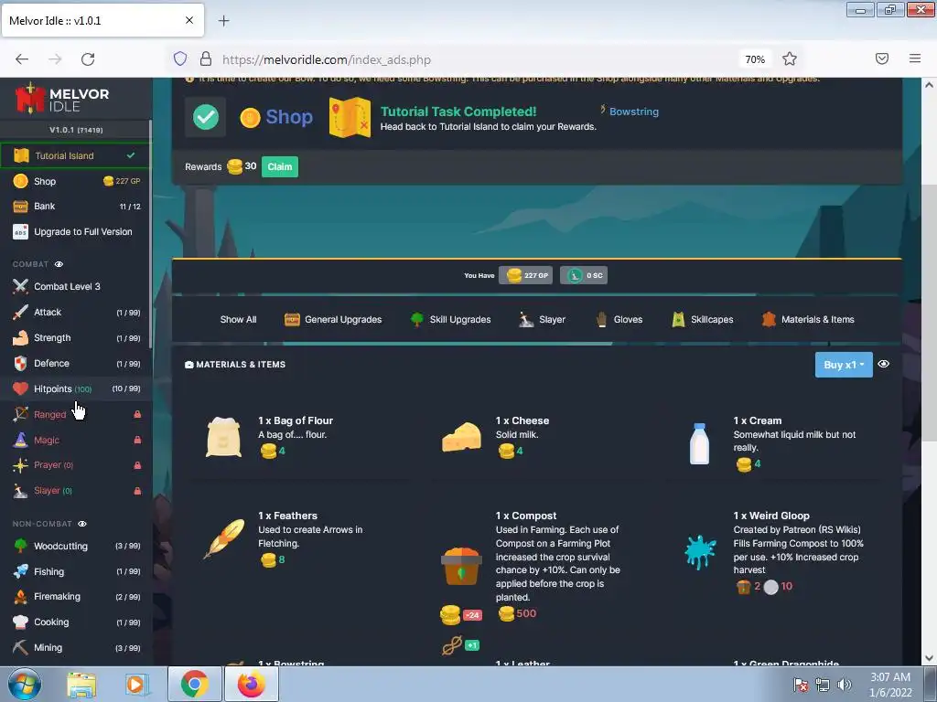The image size is (937, 702).
Task: Close the Melvor Idle browser tab
Action: (x=189, y=20)
